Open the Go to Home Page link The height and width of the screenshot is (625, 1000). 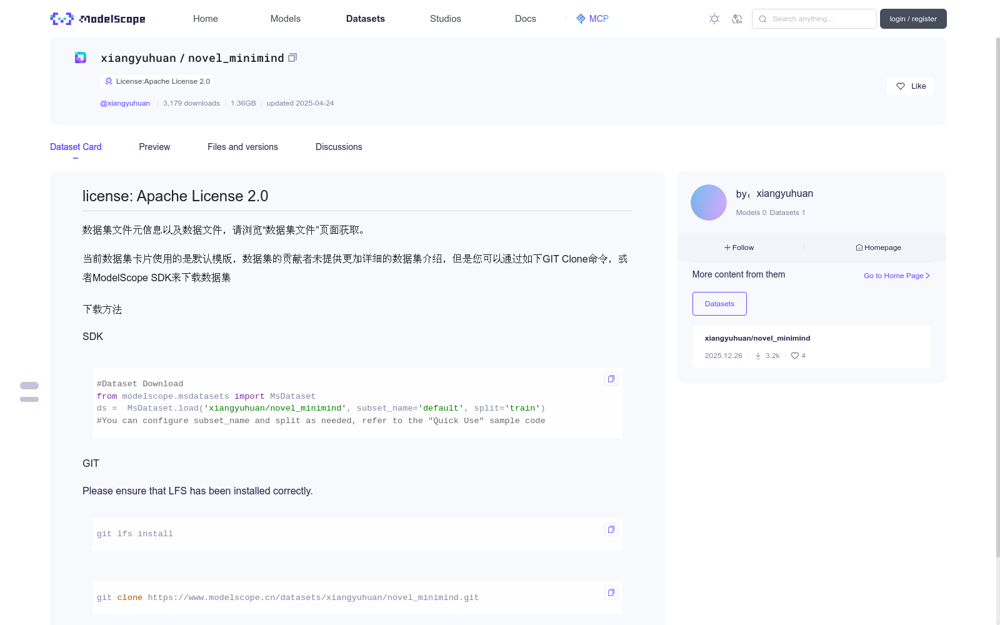(897, 276)
